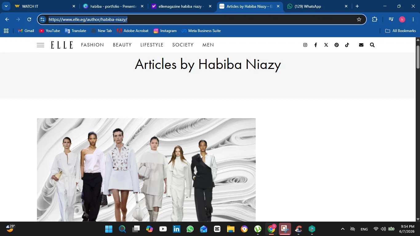Image resolution: width=420 pixels, height=236 pixels.
Task: Close the WATCH IT tab
Action: pos(74,6)
